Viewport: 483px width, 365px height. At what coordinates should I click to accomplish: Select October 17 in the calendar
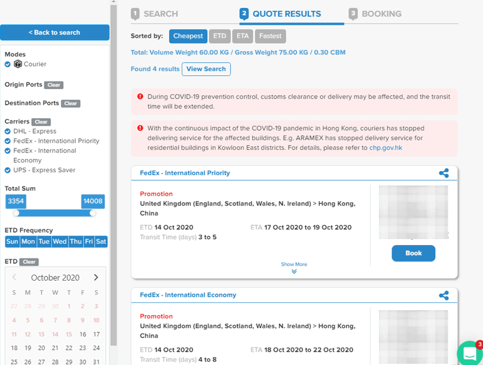click(96, 334)
